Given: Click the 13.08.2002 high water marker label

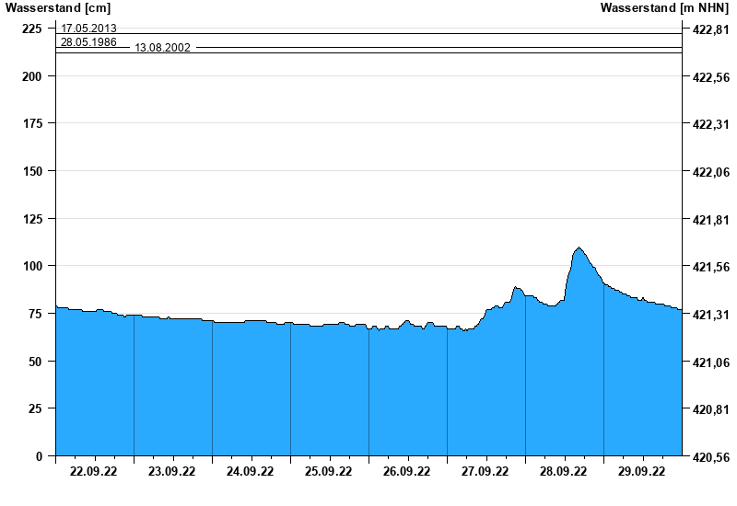Looking at the screenshot, I should [x=163, y=48].
